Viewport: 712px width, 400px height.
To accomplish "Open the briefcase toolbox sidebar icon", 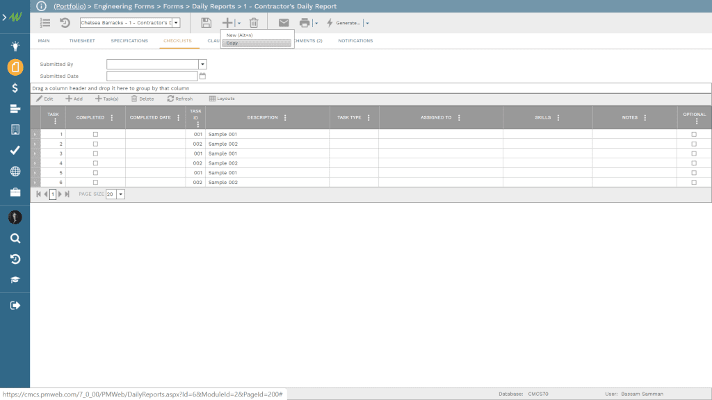I will [x=15, y=192].
